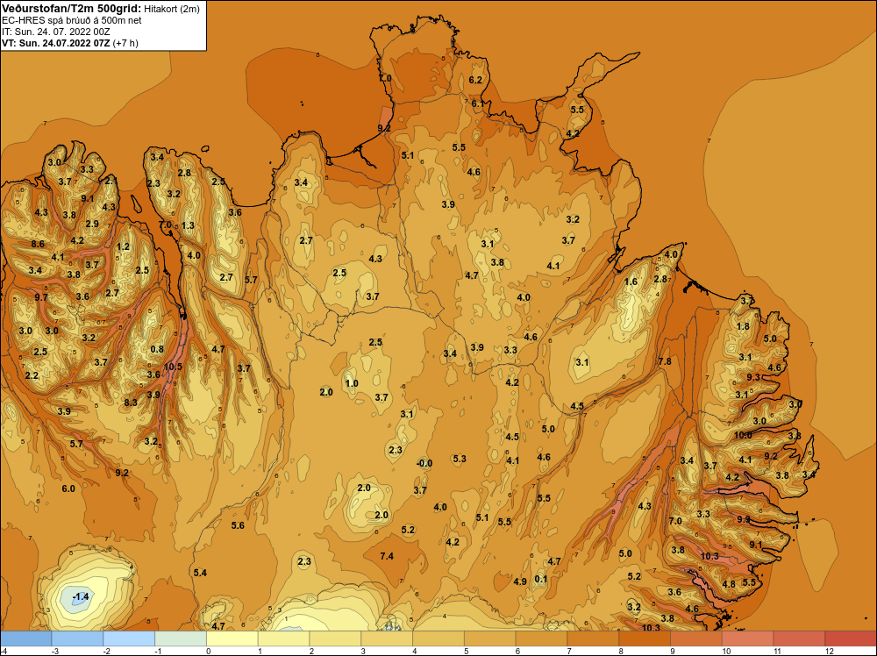Viewport: 877px width, 656px height.
Task: Click the '(+7 h)' forecast offset text
Action: [x=125, y=43]
